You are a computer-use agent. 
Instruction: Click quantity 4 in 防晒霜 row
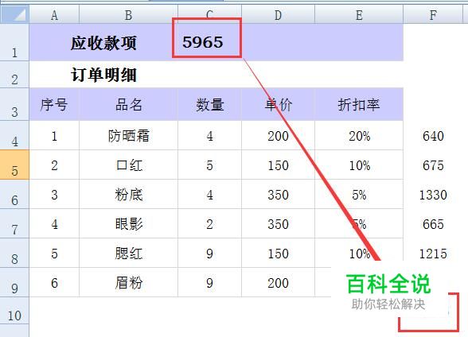pyautogui.click(x=209, y=135)
